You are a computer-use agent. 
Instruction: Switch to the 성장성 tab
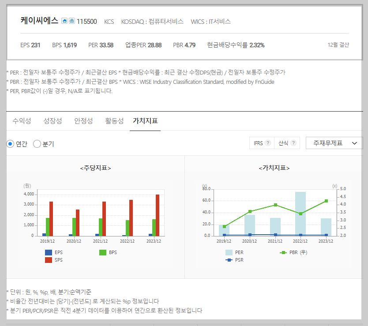53,121
